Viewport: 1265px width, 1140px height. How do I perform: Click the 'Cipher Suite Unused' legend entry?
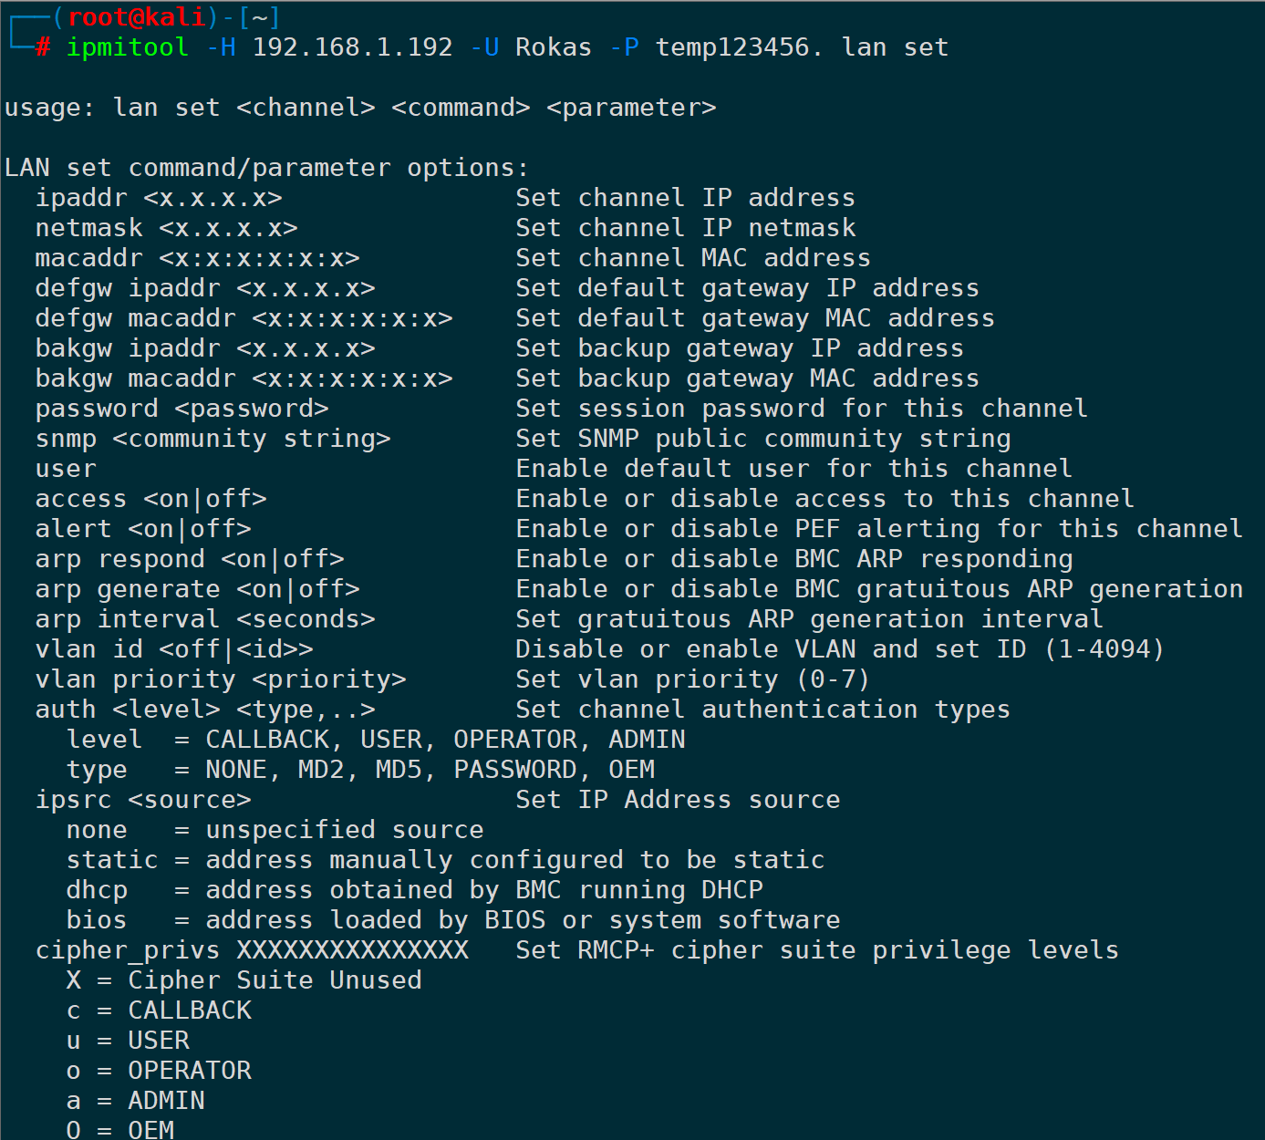274,980
